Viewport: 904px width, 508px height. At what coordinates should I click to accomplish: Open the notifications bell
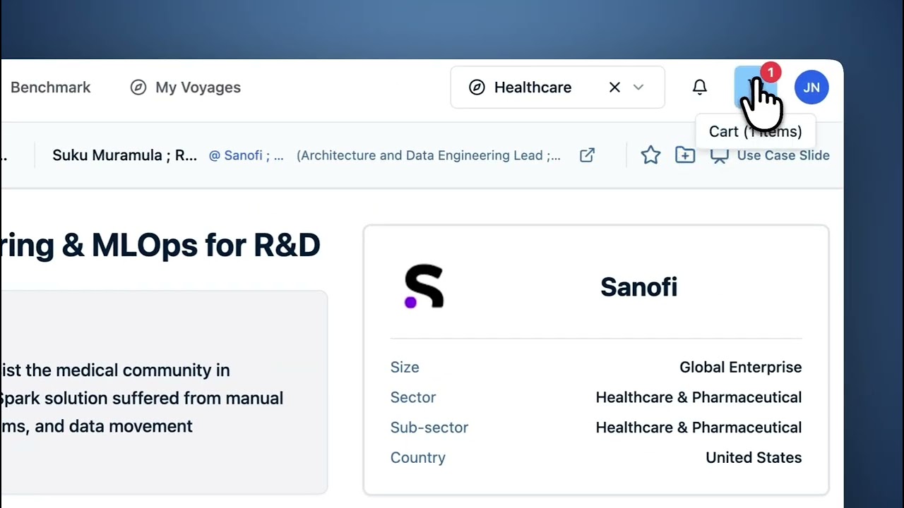click(x=699, y=87)
